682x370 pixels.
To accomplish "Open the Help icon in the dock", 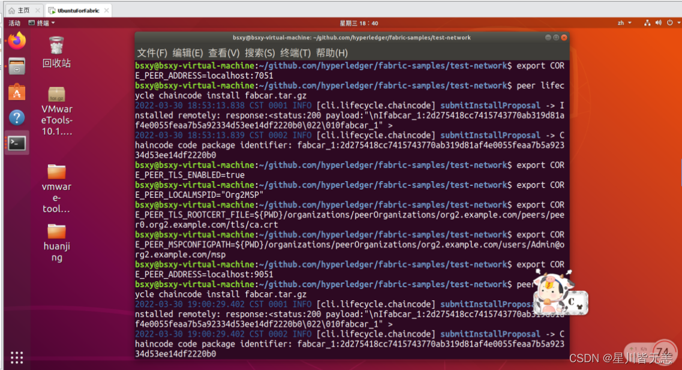I will pos(17,118).
